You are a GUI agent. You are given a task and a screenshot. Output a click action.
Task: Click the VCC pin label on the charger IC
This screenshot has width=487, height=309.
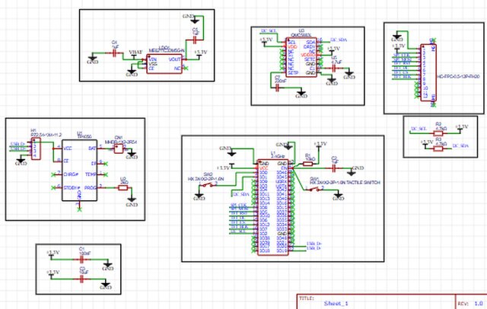coord(68,148)
